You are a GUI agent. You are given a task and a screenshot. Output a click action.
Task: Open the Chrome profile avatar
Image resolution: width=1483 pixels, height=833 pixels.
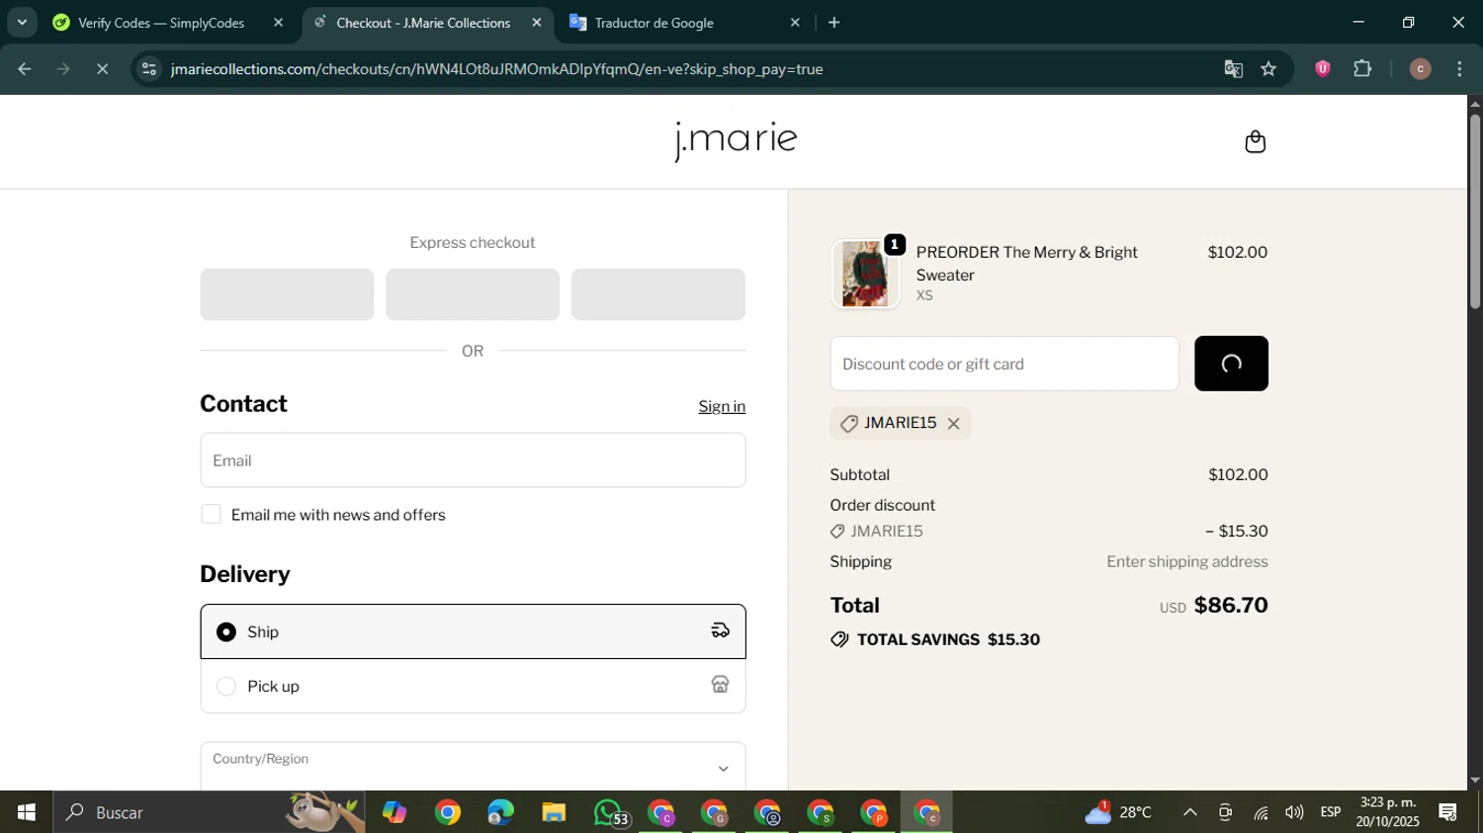coord(1420,69)
